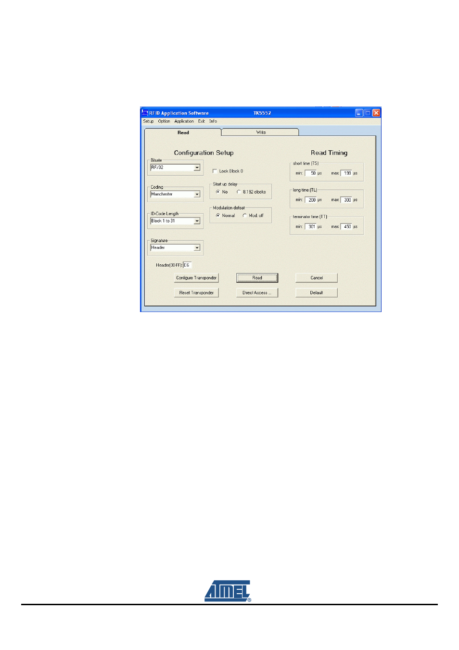Open the Setup menu

148,121
